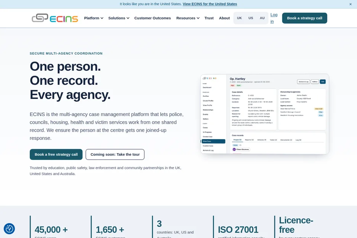Follow View ECINS for the United States link
Viewport: 357px width, 238px height.
pos(210,4)
